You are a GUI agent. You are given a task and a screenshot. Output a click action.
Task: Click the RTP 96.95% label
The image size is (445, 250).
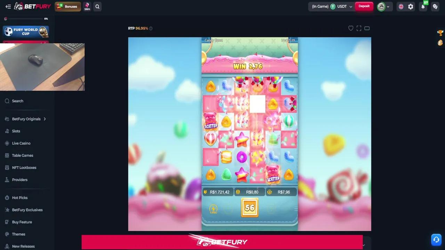pos(138,28)
